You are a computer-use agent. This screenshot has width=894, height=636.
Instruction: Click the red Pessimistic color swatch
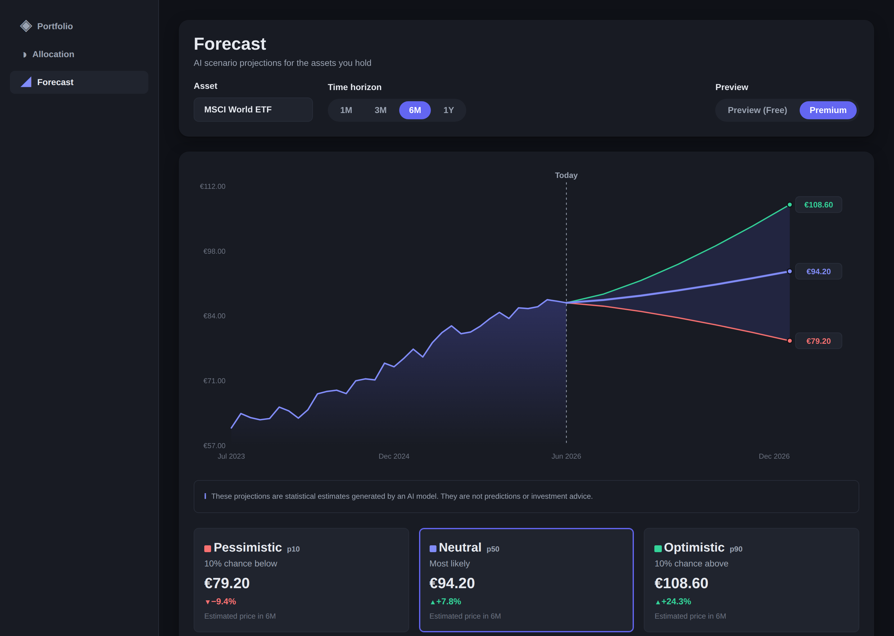[207, 549]
